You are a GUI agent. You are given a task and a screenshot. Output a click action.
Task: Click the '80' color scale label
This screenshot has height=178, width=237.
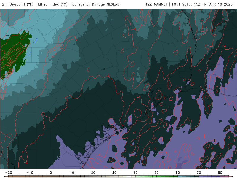pos(220,173)
